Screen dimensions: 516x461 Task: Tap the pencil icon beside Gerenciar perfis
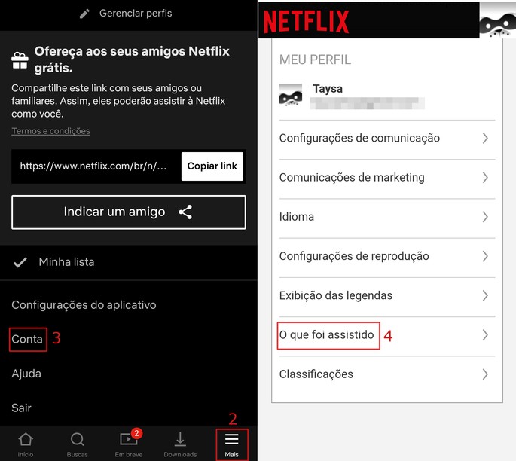point(85,14)
